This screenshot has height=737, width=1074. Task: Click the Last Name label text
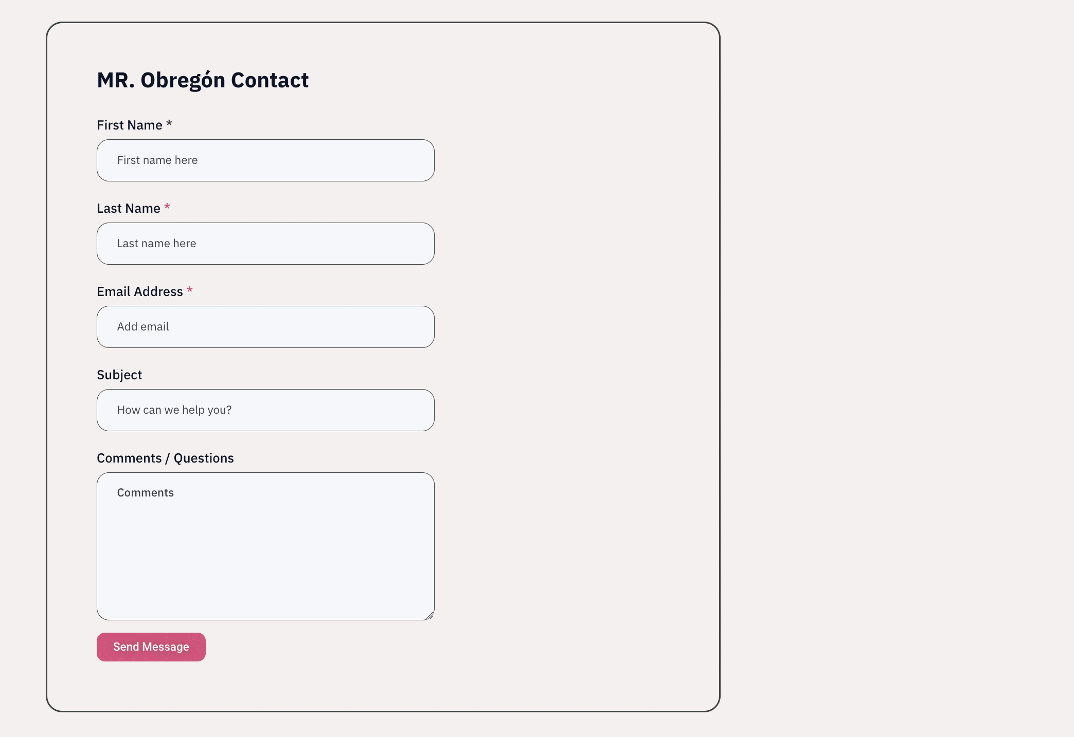128,209
